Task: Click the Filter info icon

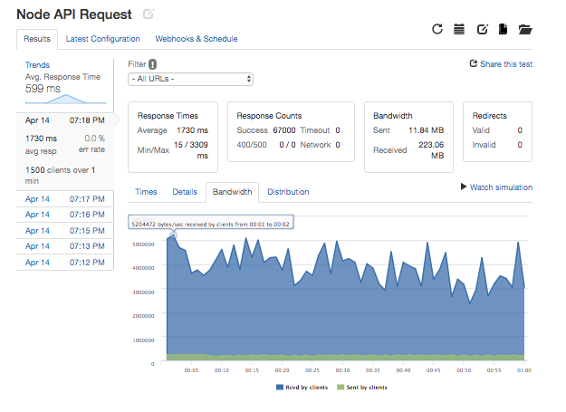Action: click(153, 64)
